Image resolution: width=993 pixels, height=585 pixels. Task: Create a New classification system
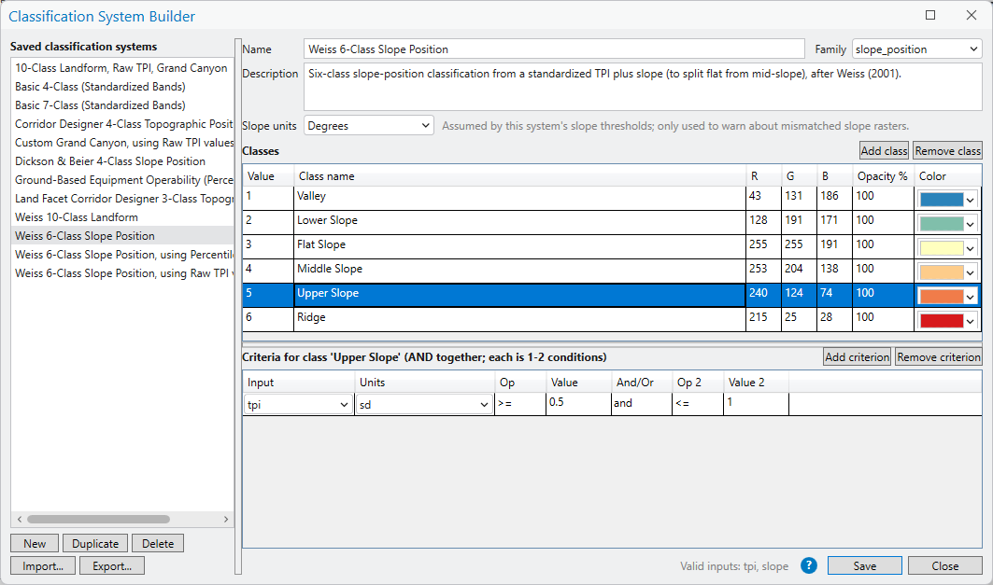35,543
